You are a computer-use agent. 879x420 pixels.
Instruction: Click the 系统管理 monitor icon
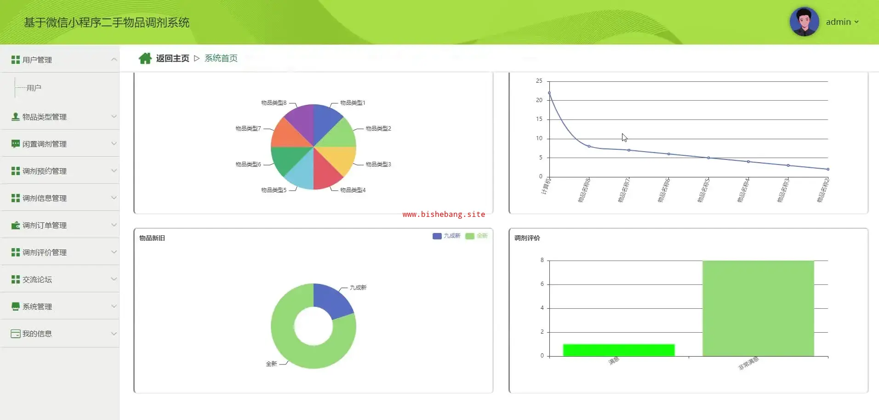[16, 306]
